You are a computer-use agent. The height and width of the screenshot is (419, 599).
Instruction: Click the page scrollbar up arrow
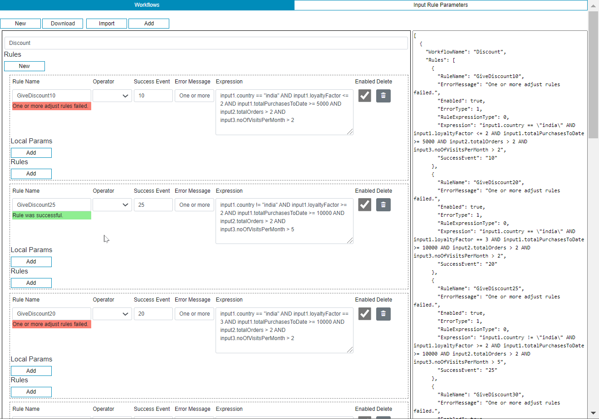click(593, 5)
